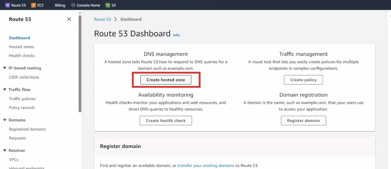Follow the transfer your existing domains link
The image size is (391, 169).
(x=206, y=165)
